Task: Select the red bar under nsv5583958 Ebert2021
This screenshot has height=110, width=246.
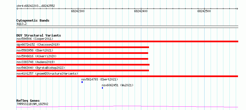Action: point(82,53)
